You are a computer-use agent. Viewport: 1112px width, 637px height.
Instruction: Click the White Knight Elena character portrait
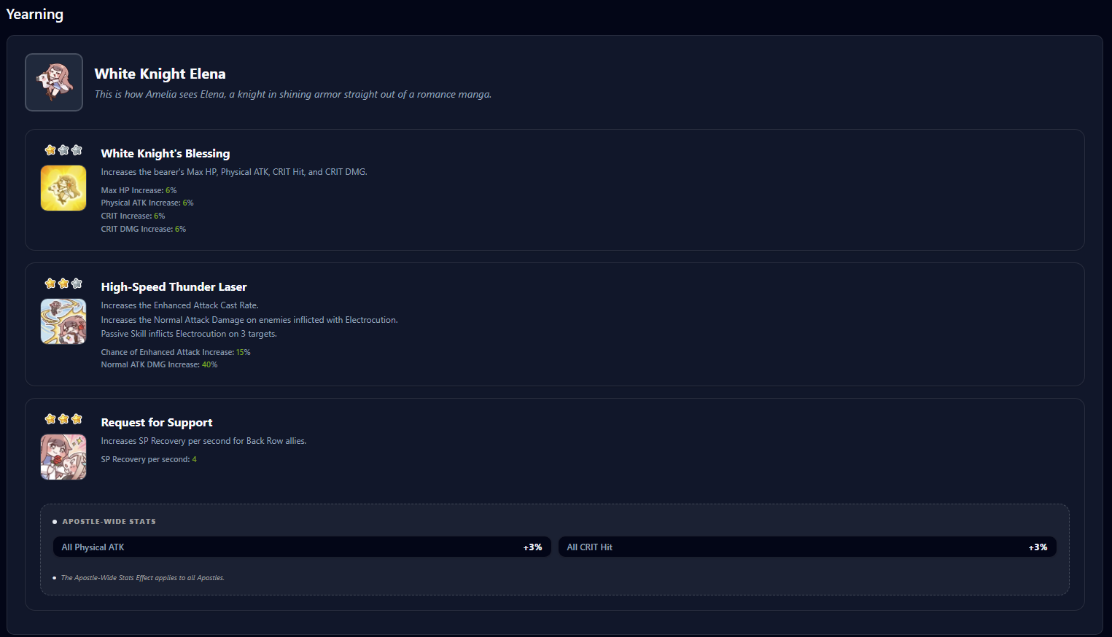click(x=54, y=82)
